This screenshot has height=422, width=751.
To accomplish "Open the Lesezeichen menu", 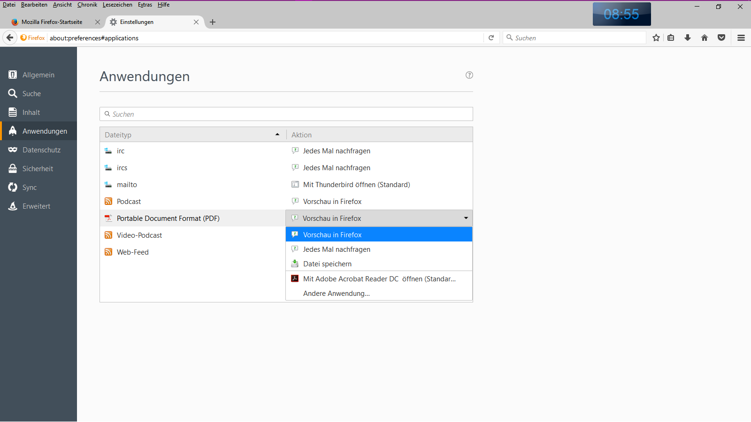I will click(117, 5).
